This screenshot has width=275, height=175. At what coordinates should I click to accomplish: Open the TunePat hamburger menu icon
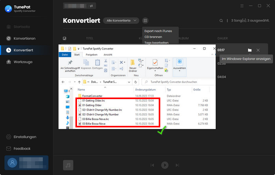tap(242, 6)
